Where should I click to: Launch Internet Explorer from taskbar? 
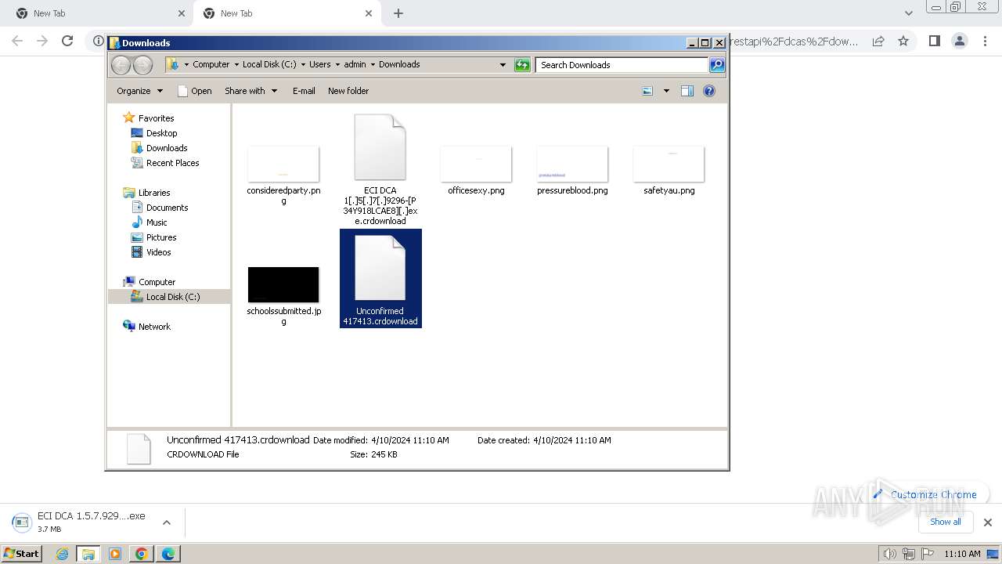click(x=62, y=554)
